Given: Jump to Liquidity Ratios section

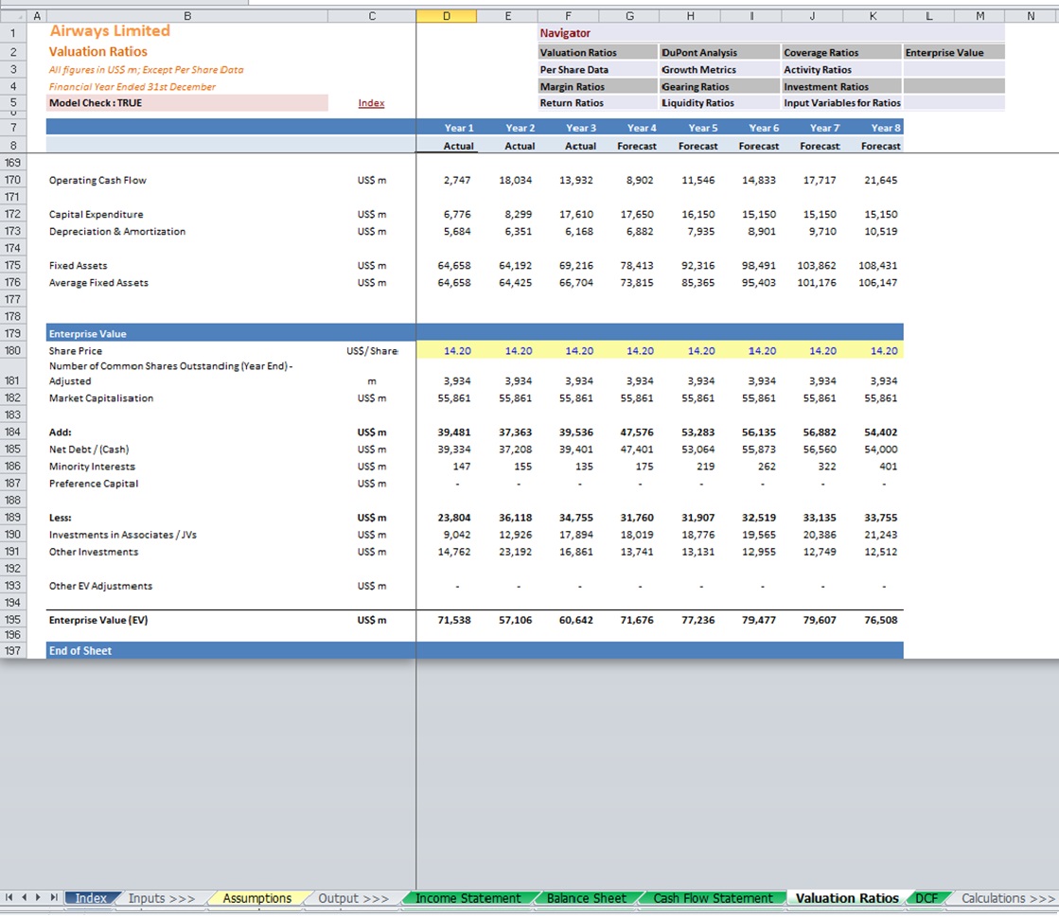Looking at the screenshot, I should pos(719,102).
